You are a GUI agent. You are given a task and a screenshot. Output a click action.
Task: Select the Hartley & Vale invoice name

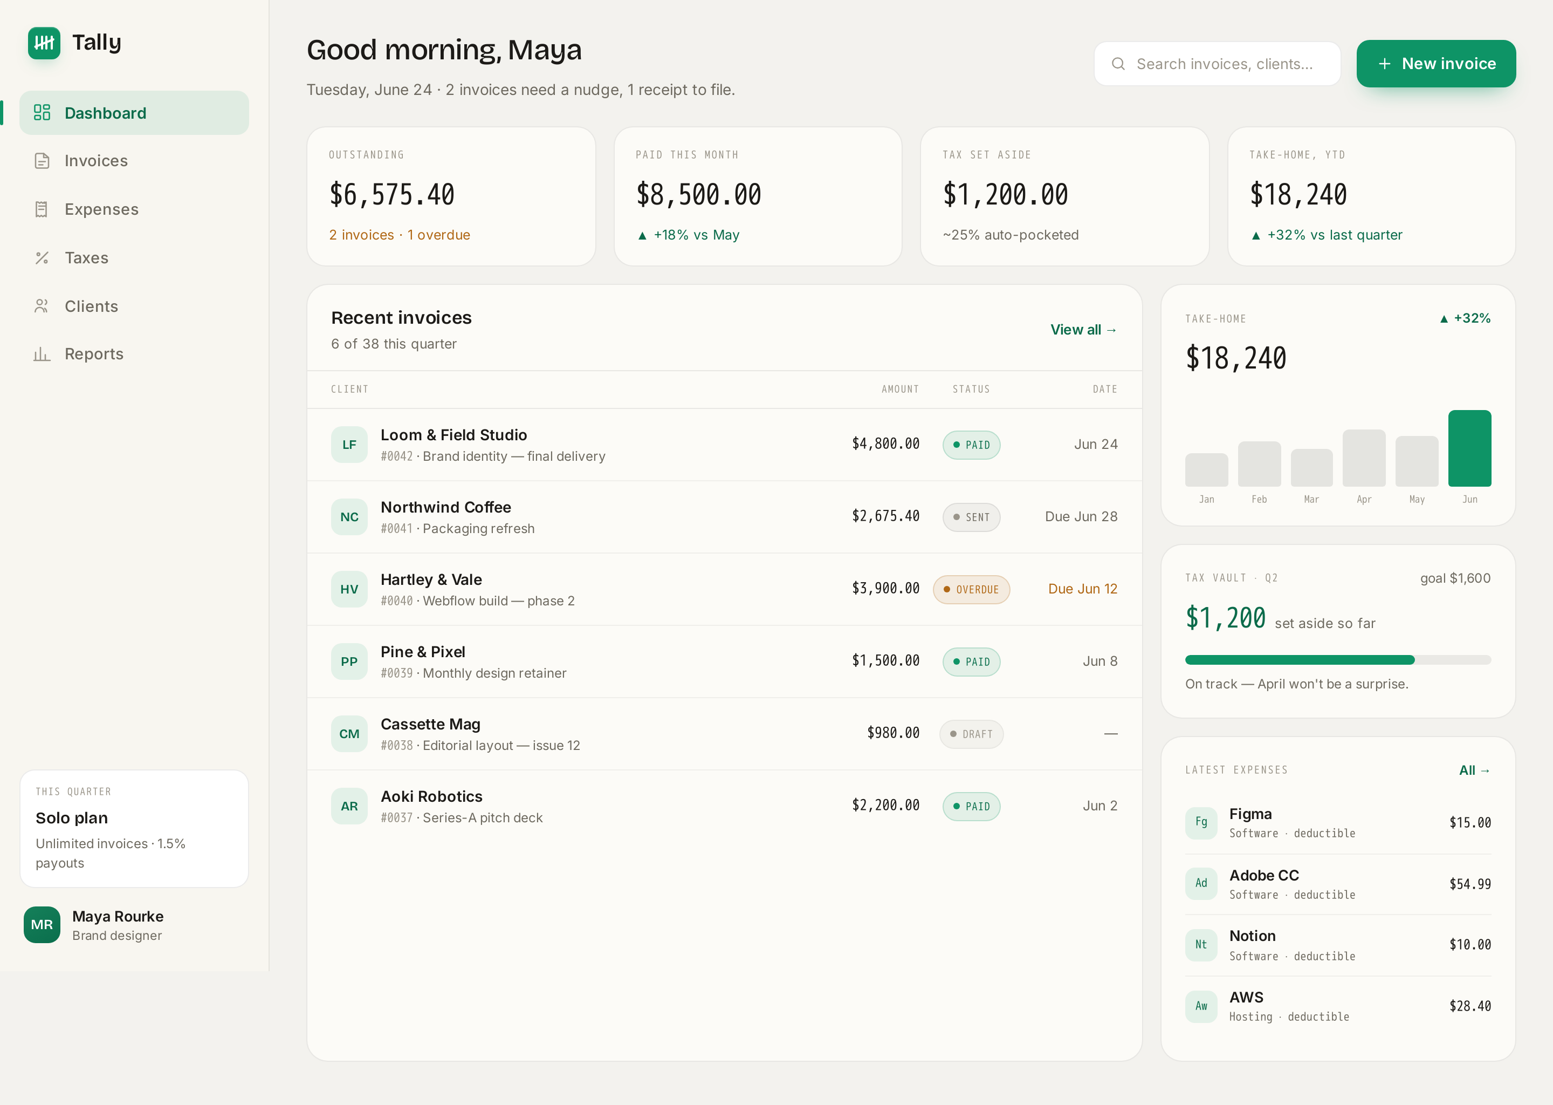pyautogui.click(x=431, y=579)
